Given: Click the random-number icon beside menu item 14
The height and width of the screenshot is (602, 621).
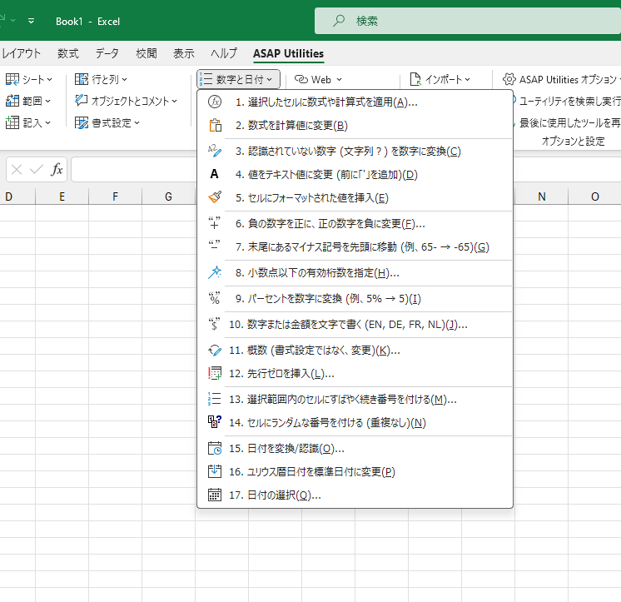Looking at the screenshot, I should [215, 422].
